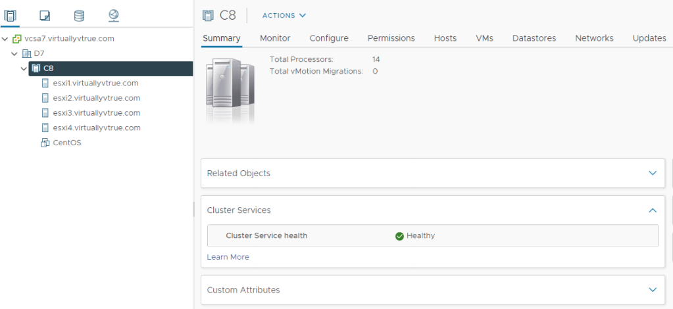This screenshot has width=673, height=309.
Task: Click the cluster server thumbnail image
Action: pyautogui.click(x=230, y=89)
